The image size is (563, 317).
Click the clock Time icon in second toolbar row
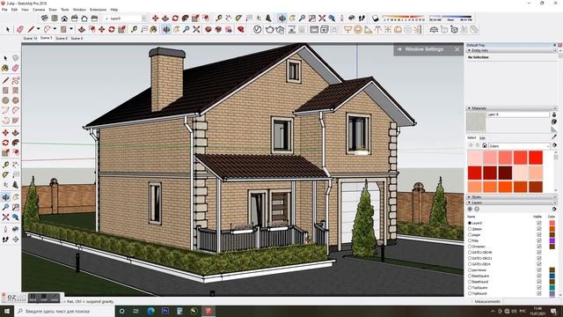258,29
